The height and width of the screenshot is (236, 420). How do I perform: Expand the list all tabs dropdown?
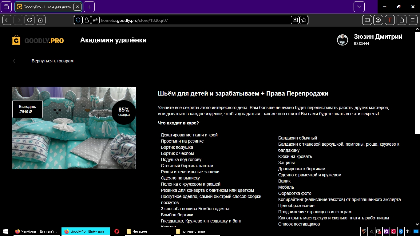[x=359, y=7]
